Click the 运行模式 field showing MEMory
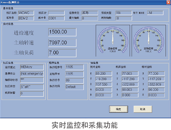This screenshot has width=171, height=130. pyautogui.click(x=32, y=67)
